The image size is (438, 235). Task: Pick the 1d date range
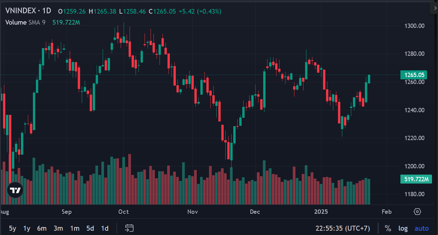coord(105,228)
